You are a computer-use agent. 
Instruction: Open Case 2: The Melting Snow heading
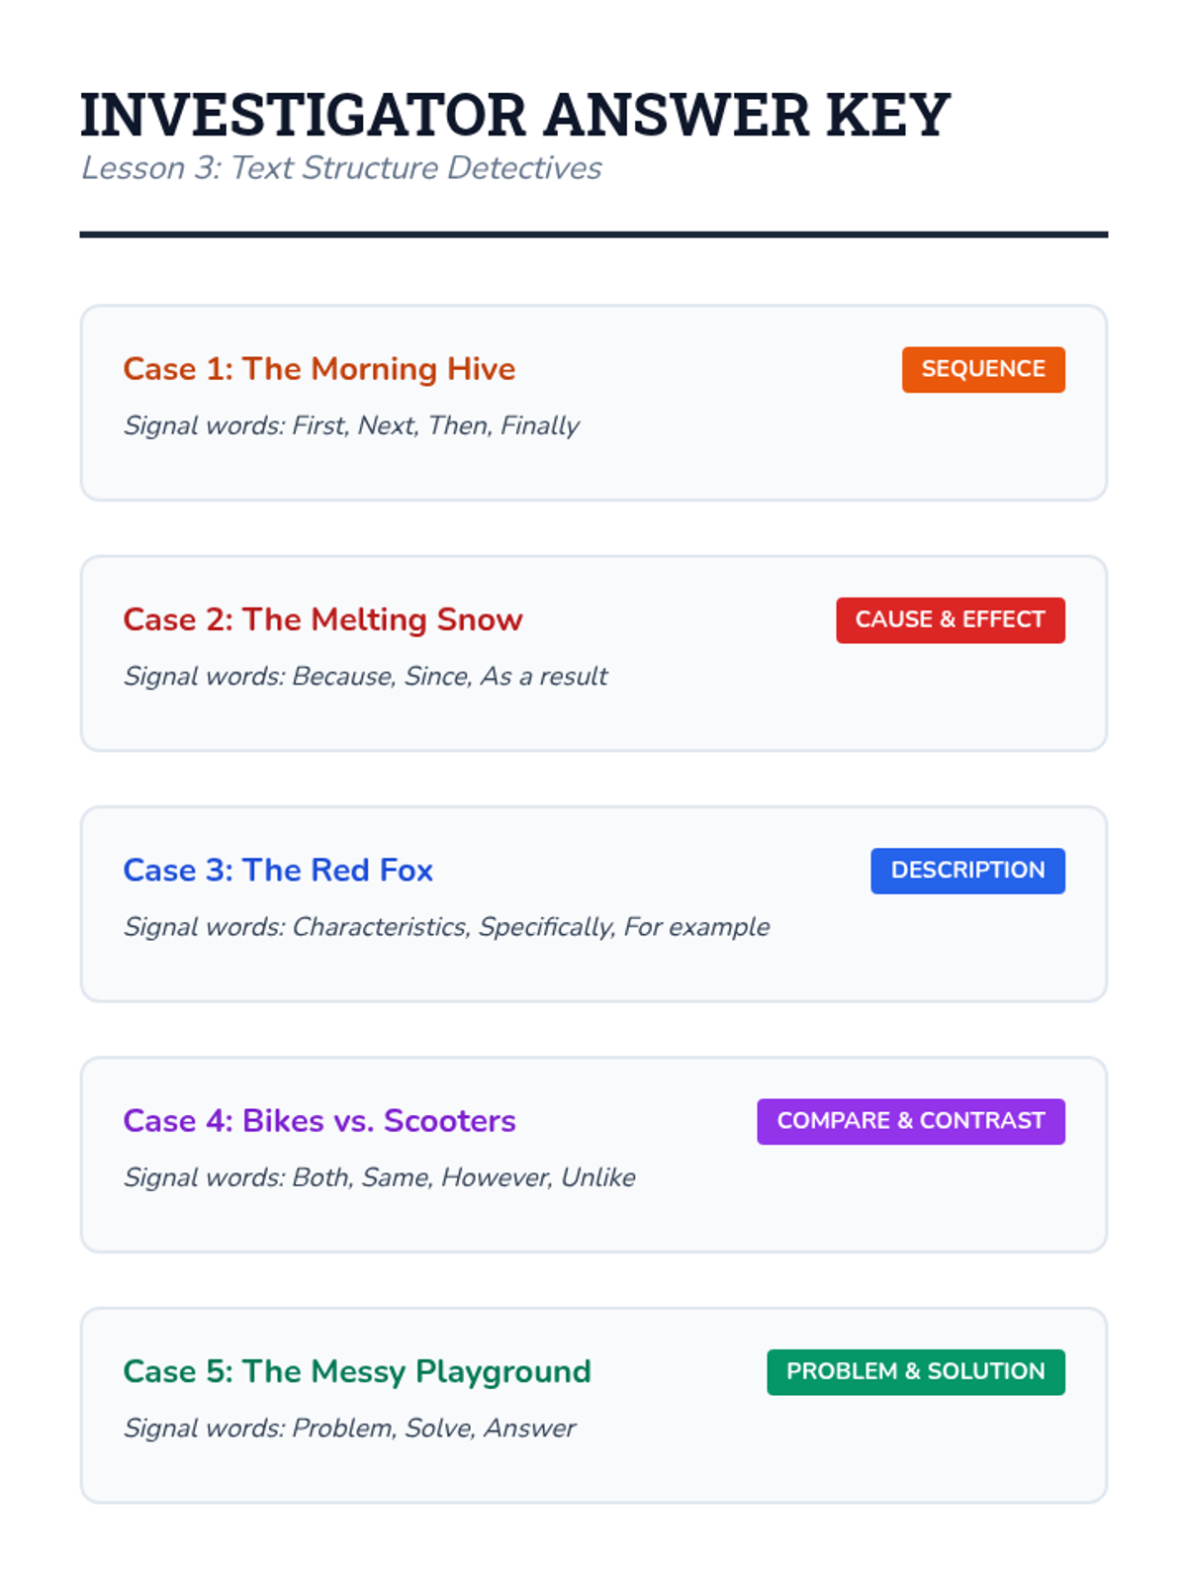click(x=322, y=619)
